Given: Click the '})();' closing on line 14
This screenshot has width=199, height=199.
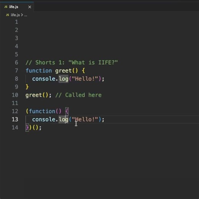Looking at the screenshot, I should click(x=34, y=127).
